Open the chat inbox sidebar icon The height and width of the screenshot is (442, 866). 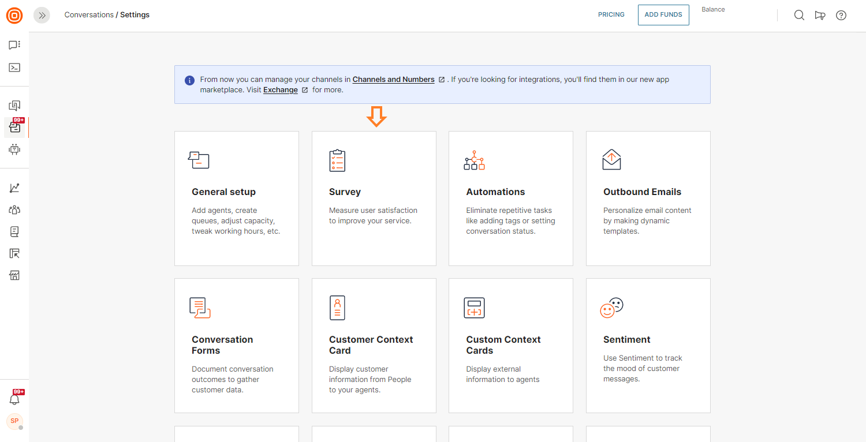click(x=14, y=45)
